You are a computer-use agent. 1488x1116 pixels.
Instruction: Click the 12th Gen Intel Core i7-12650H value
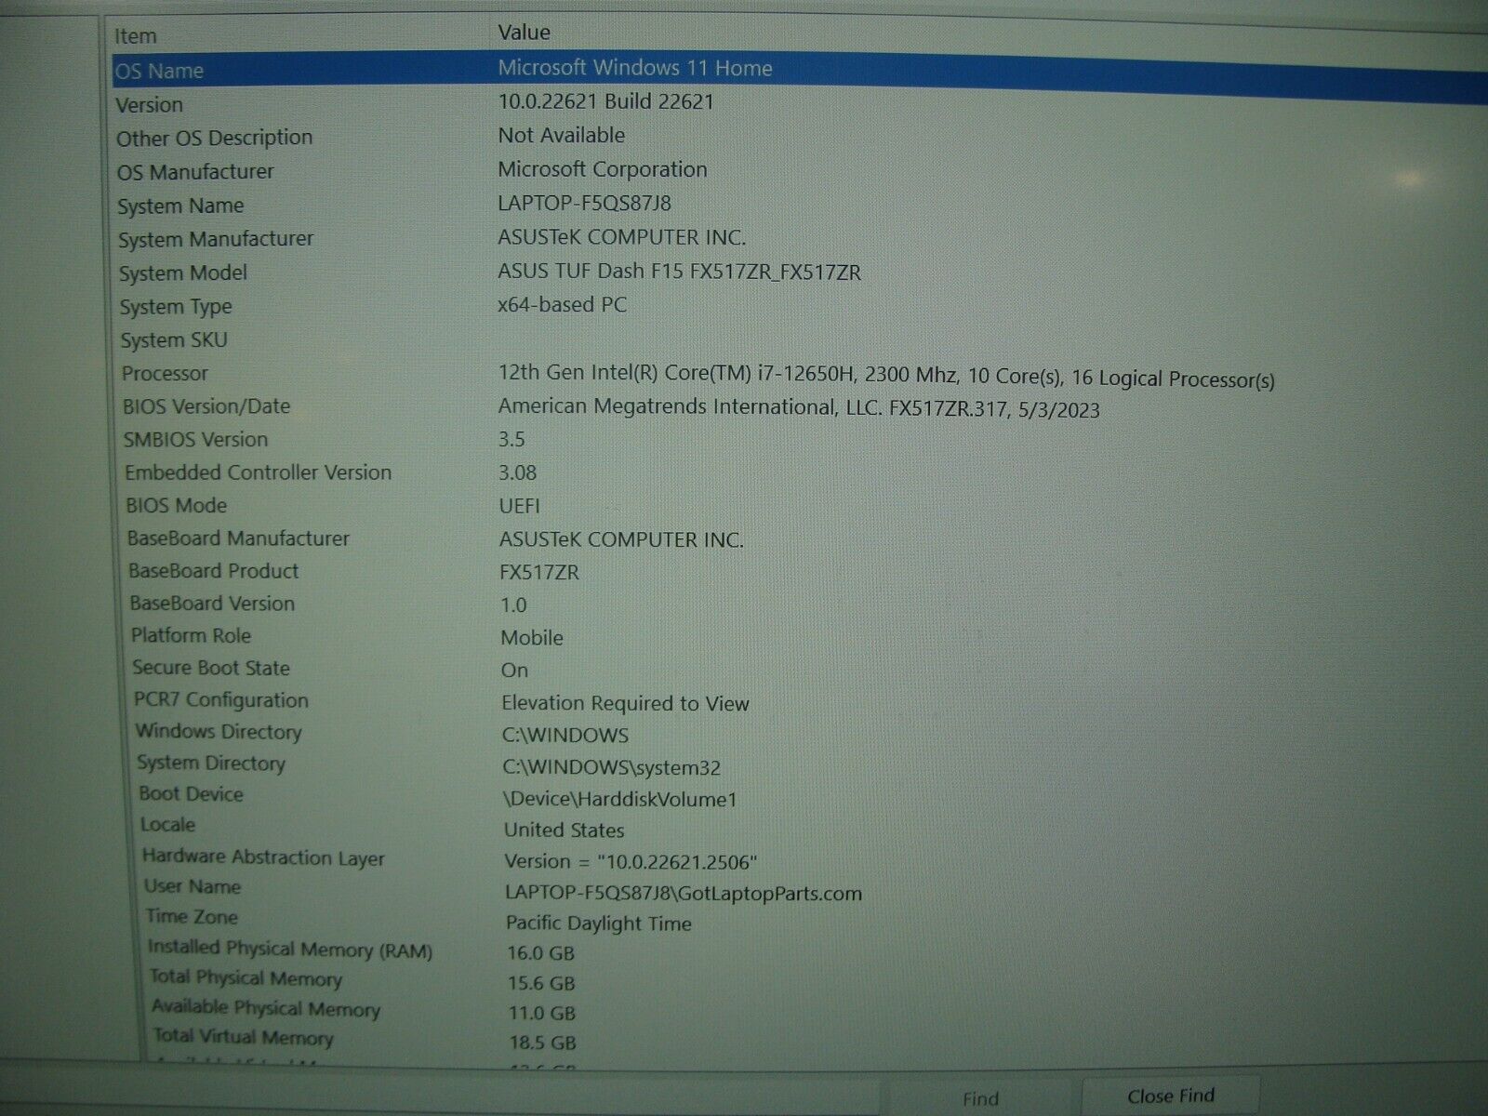tap(885, 377)
